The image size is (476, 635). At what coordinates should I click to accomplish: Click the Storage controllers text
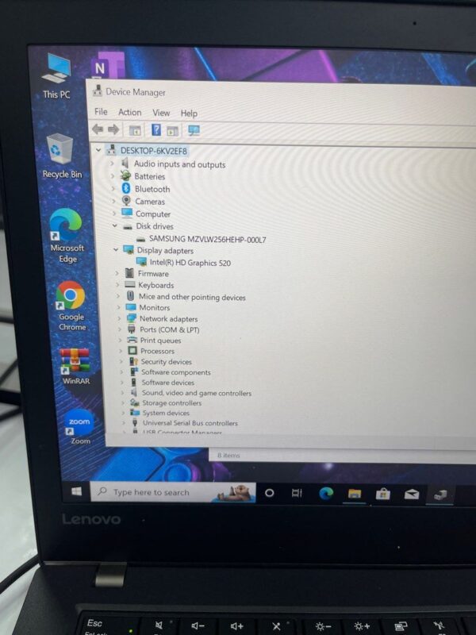coord(171,403)
